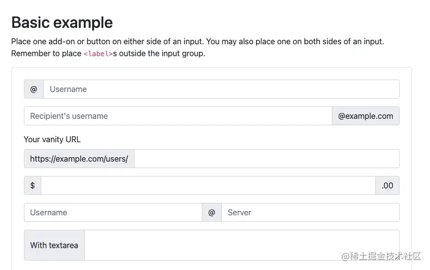Click the Recipient's username input
430x270 pixels.
[x=178, y=116]
